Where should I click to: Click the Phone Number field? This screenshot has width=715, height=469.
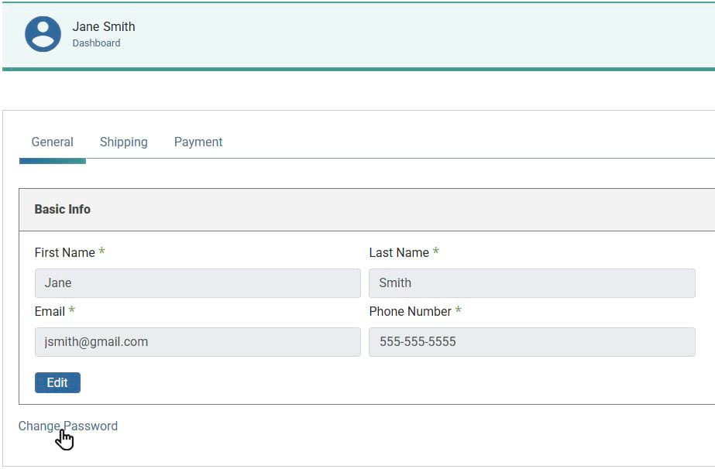pos(533,341)
